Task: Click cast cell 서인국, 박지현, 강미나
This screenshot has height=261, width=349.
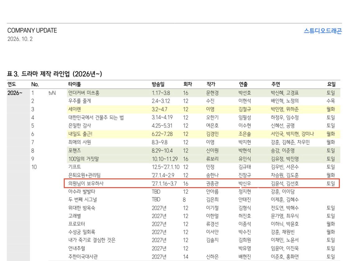Action: (x=292, y=134)
